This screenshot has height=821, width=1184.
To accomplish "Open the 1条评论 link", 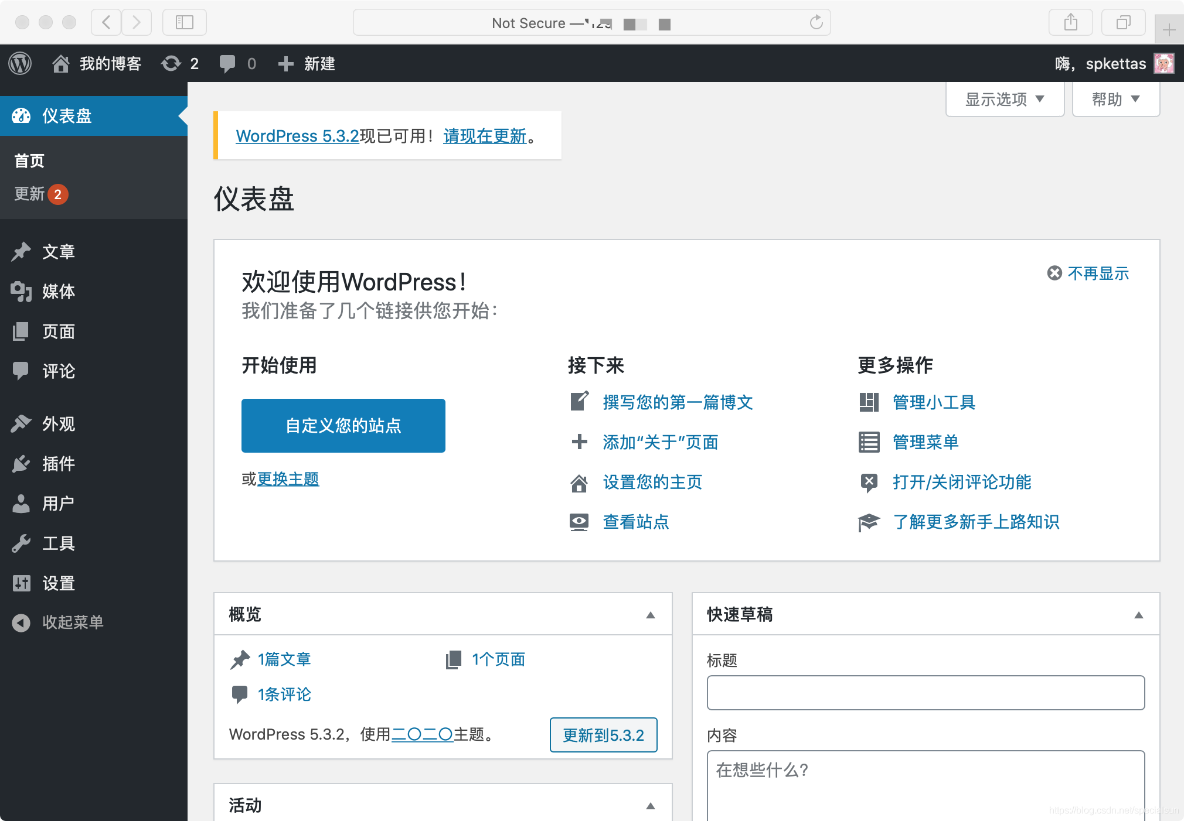I will 284,695.
